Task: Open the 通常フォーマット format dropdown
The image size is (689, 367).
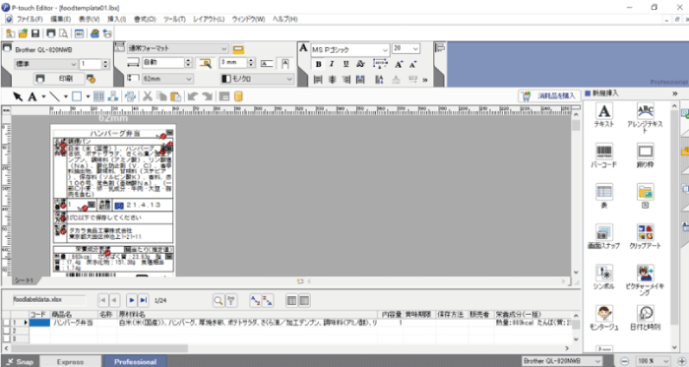Action: point(177,48)
